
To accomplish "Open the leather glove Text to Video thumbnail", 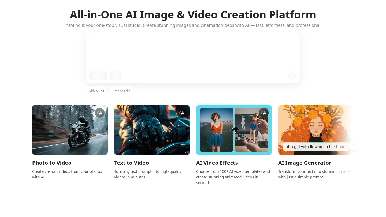I will [x=152, y=130].
